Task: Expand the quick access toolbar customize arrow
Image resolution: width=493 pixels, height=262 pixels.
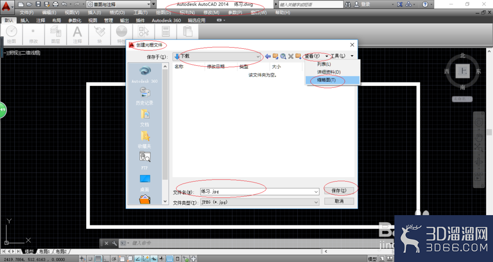Action: click(153, 4)
